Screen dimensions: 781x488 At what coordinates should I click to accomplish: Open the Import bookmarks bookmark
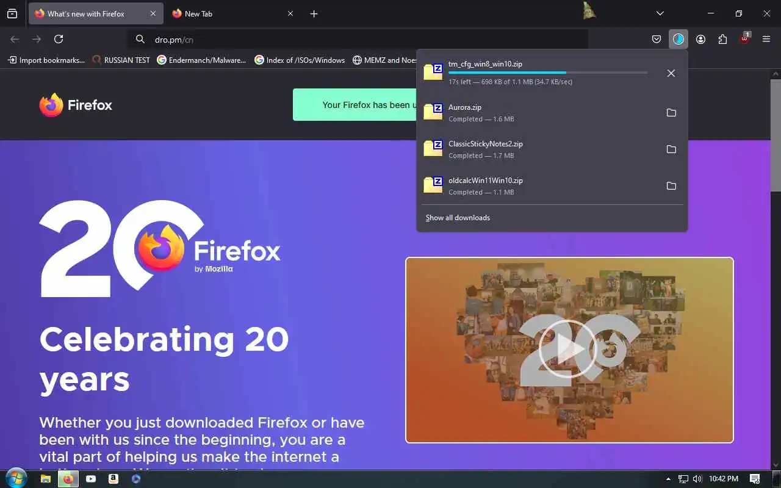coord(46,60)
